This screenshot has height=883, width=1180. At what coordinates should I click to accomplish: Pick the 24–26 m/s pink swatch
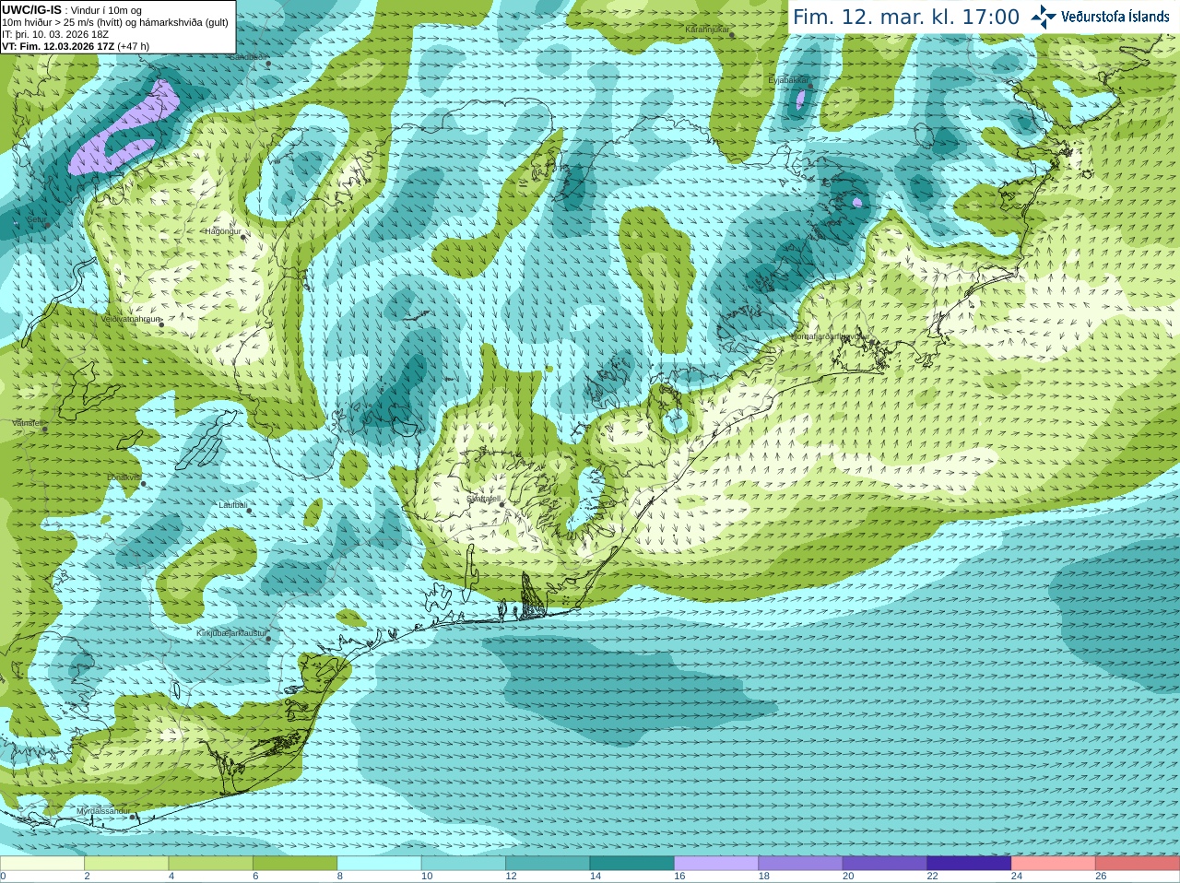(x=1054, y=864)
